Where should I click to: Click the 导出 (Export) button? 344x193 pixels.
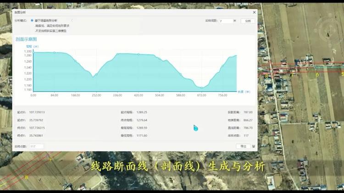coord(243,146)
